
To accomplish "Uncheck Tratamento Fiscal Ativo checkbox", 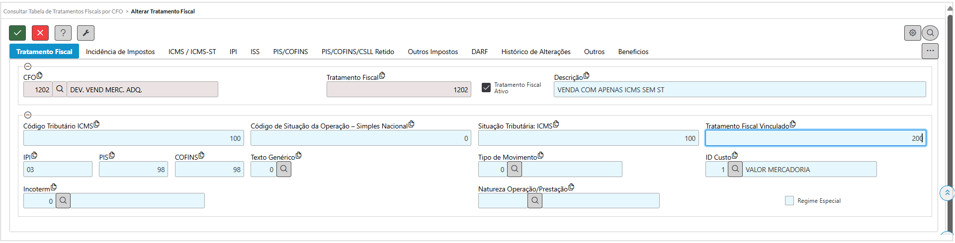I will pyautogui.click(x=486, y=88).
